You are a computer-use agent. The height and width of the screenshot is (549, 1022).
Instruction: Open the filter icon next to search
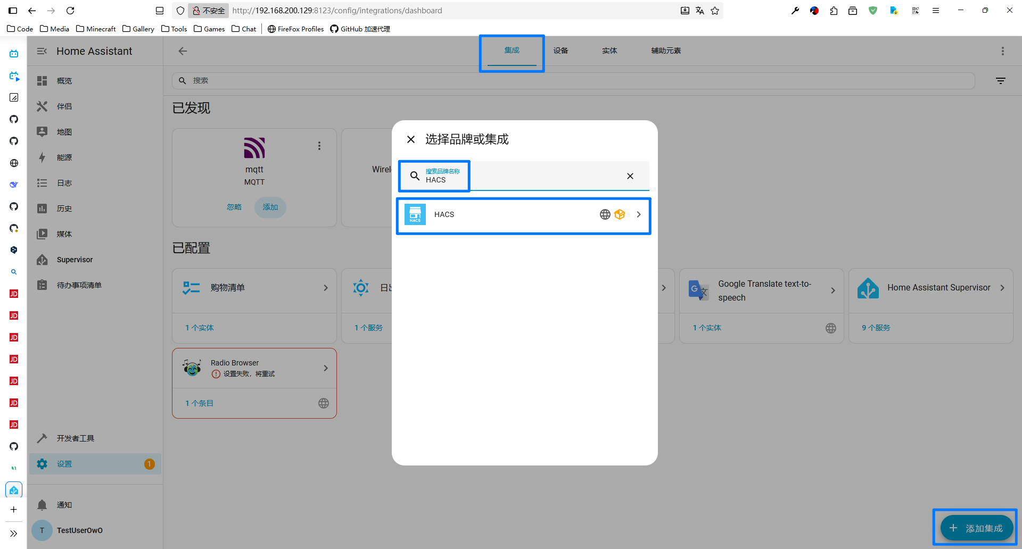(x=1001, y=81)
